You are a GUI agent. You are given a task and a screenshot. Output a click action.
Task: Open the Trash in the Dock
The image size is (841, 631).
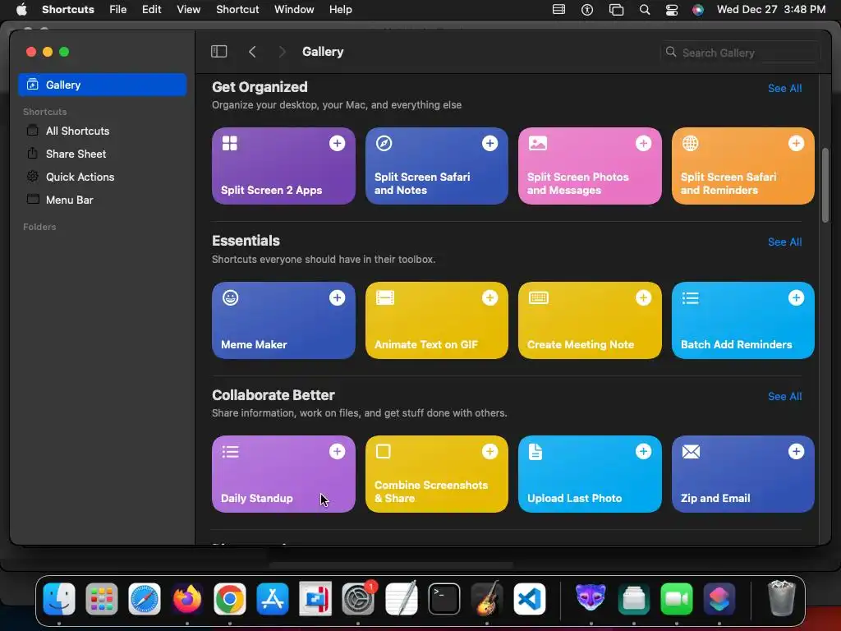point(782,599)
